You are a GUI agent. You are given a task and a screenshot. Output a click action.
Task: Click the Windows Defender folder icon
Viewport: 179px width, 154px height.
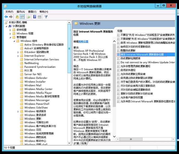(22, 78)
